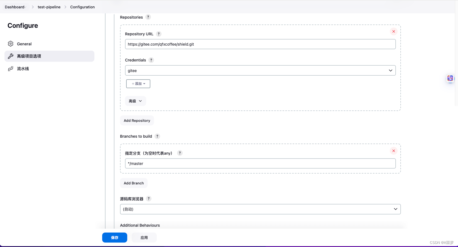Viewport: 458px width, 247px height.
Task: Save configuration with 保存 button
Action: tap(115, 238)
